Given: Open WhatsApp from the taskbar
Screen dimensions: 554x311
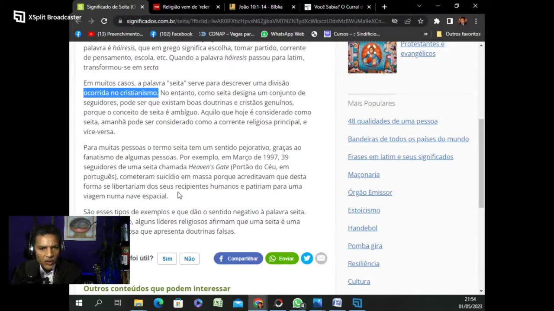Looking at the screenshot, I should [x=298, y=303].
